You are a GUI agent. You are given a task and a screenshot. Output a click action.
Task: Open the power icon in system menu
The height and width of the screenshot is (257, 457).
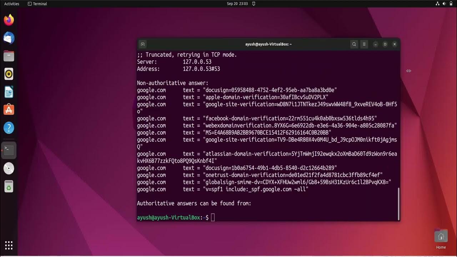(x=451, y=4)
